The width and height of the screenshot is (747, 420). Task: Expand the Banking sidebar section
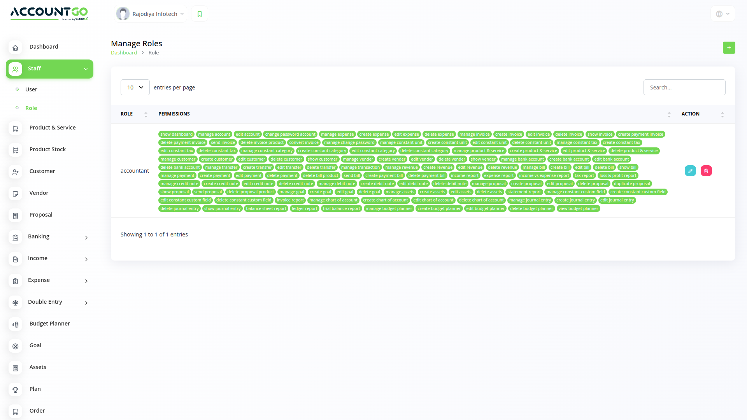pyautogui.click(x=49, y=237)
